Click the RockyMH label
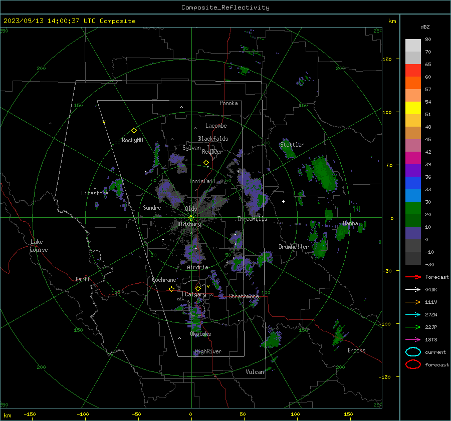Viewport: 451px width, 421px height. tap(132, 140)
